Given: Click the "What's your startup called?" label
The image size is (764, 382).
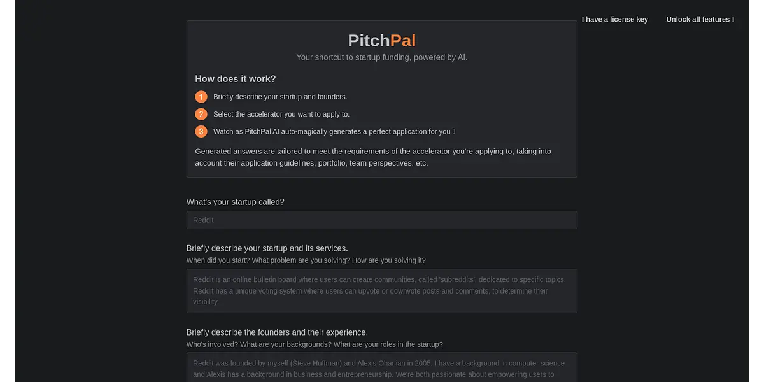Looking at the screenshot, I should (x=235, y=202).
